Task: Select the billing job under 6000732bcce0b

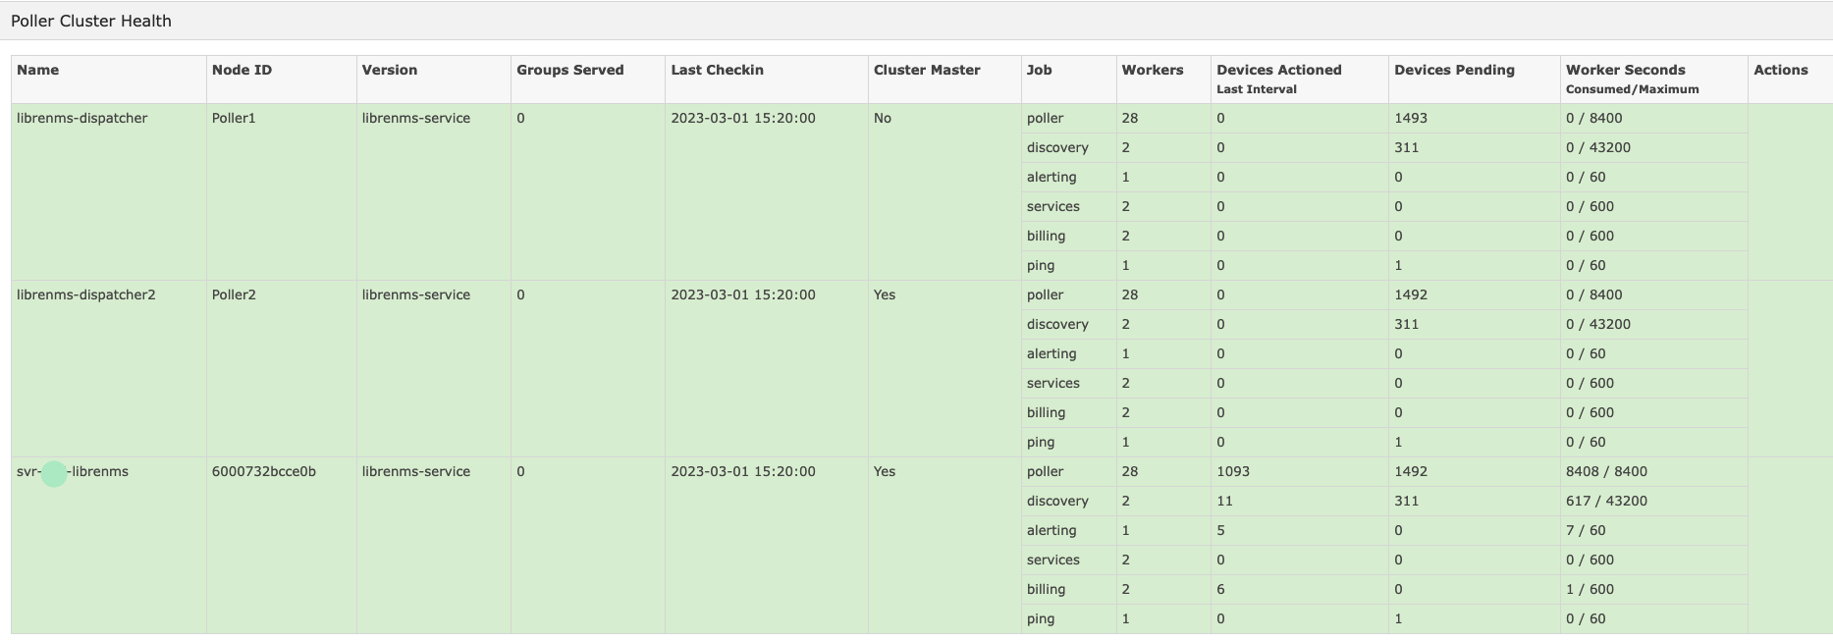Action: 1047,589
